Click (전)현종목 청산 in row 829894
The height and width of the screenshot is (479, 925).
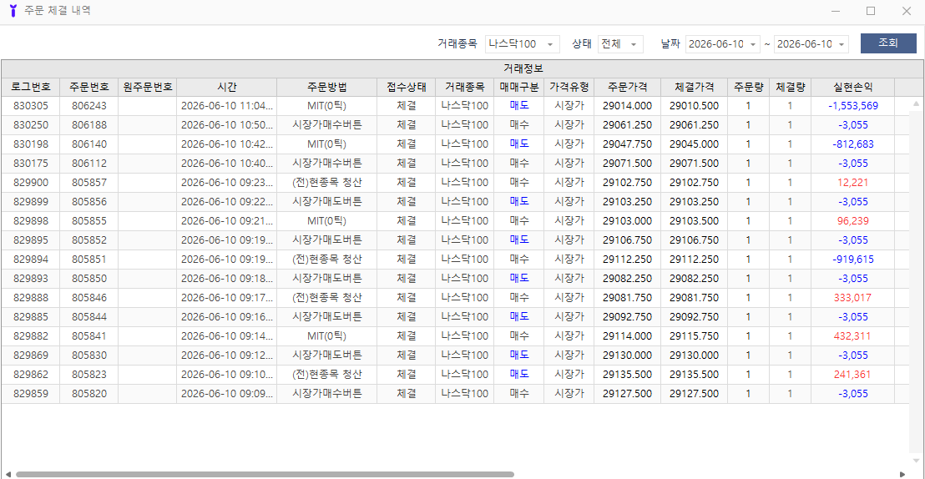pyautogui.click(x=326, y=260)
